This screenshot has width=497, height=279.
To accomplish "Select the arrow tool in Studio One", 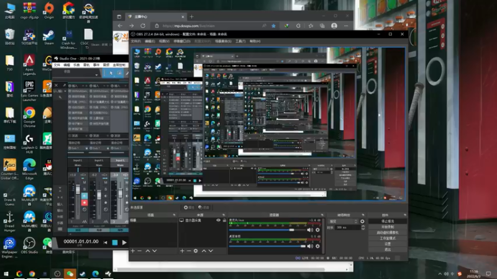I will point(111,73).
